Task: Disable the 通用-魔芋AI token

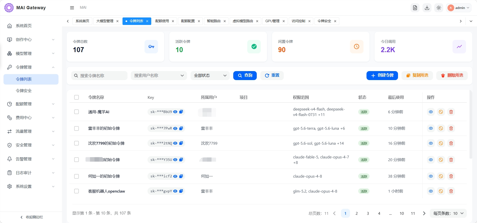Action: click(441, 112)
